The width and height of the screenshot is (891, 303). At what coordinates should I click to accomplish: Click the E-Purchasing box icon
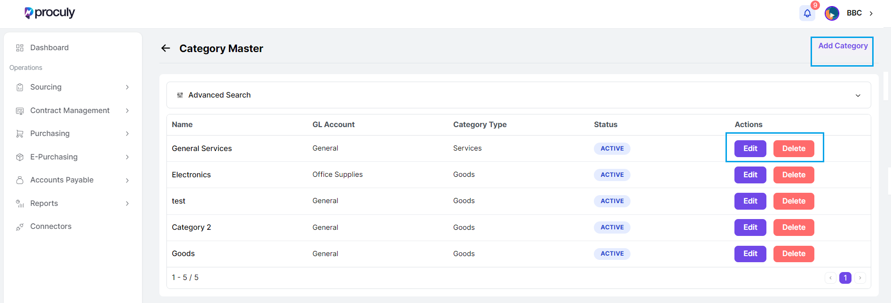click(x=20, y=157)
